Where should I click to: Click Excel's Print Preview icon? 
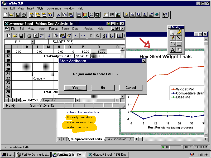click(x=36, y=36)
